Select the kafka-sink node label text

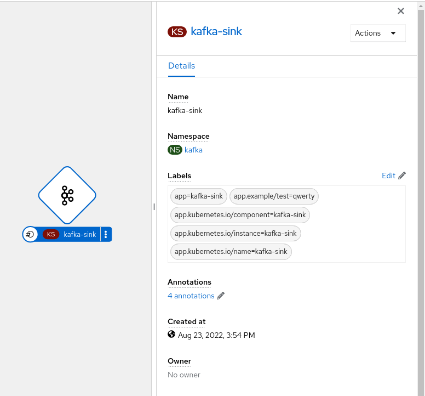(x=80, y=235)
